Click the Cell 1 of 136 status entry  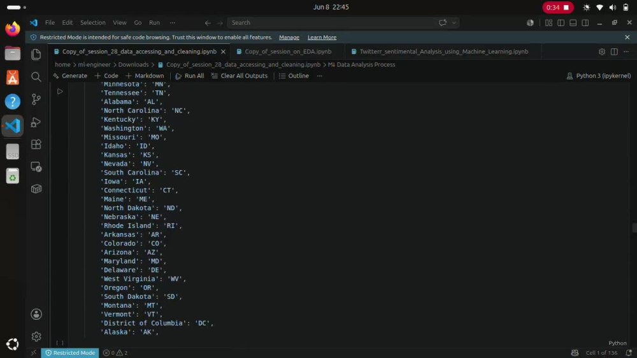point(601,353)
